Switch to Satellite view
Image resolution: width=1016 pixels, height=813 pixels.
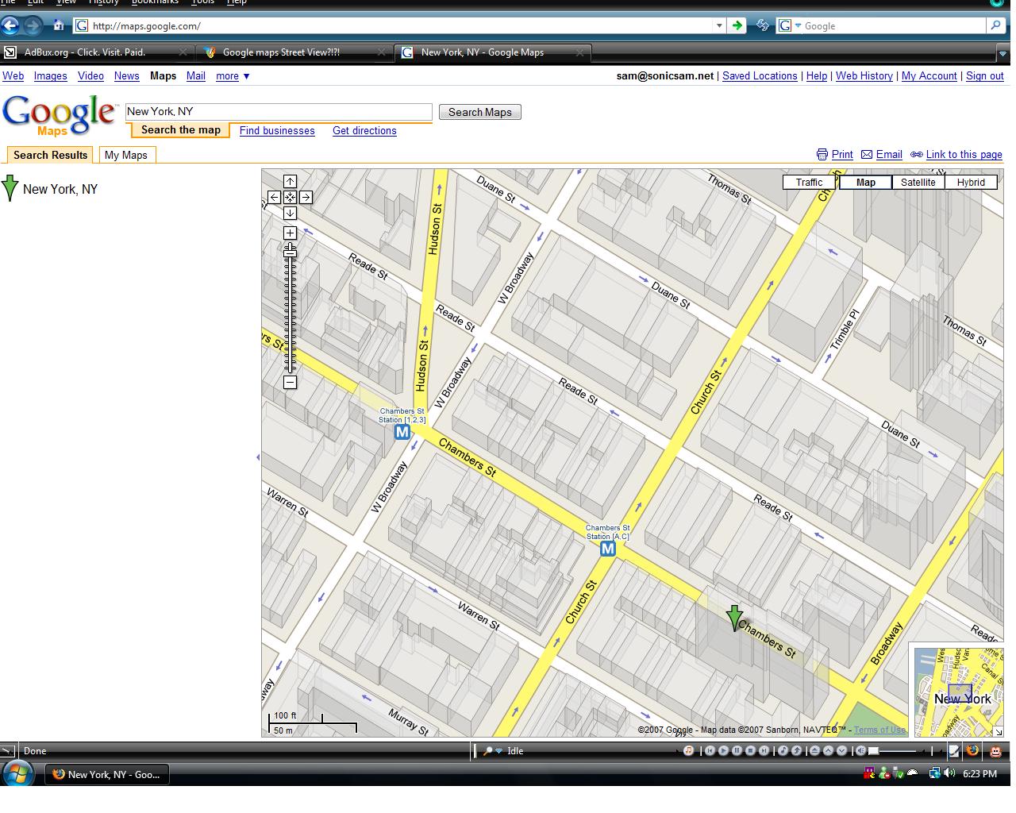click(x=918, y=182)
